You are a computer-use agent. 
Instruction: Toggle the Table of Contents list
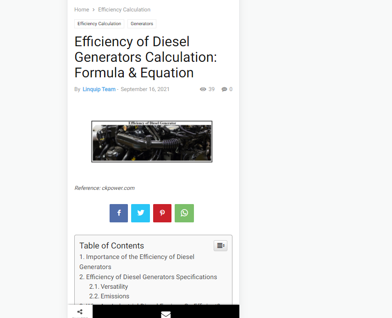(x=221, y=246)
